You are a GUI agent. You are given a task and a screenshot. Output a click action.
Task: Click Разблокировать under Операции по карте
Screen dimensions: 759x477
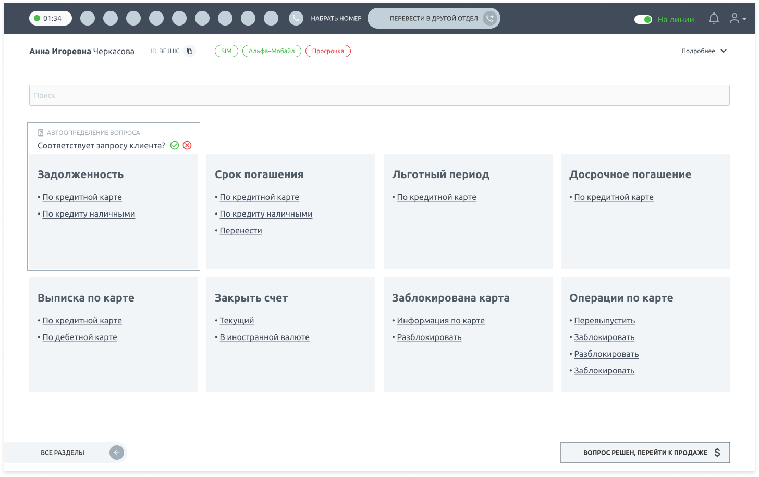coord(606,354)
